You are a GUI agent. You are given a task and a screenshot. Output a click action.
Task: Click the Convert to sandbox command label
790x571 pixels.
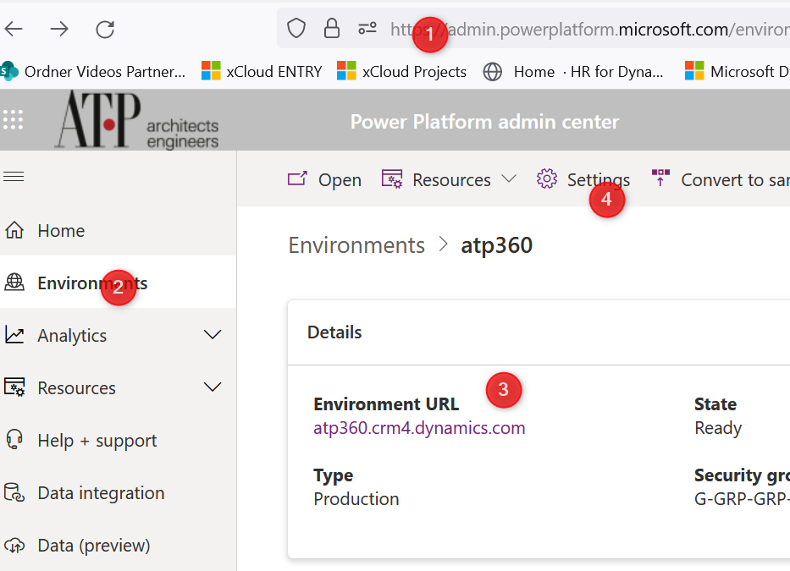pos(736,179)
